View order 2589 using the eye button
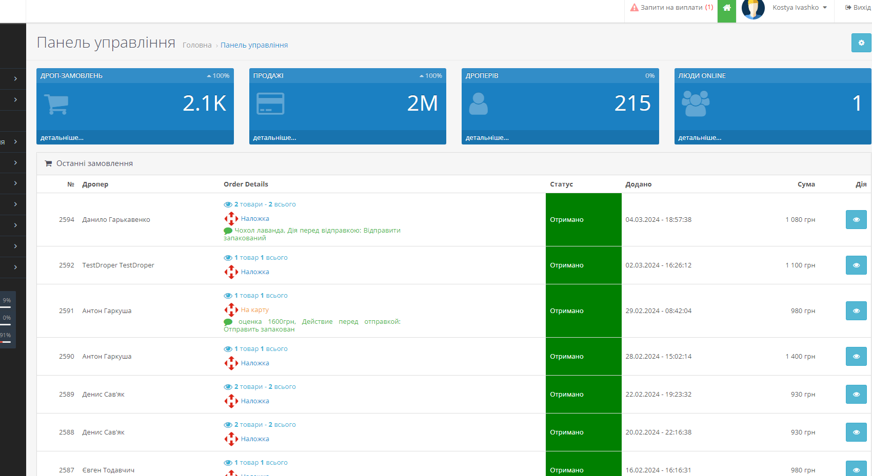The height and width of the screenshot is (476, 872). (x=856, y=395)
